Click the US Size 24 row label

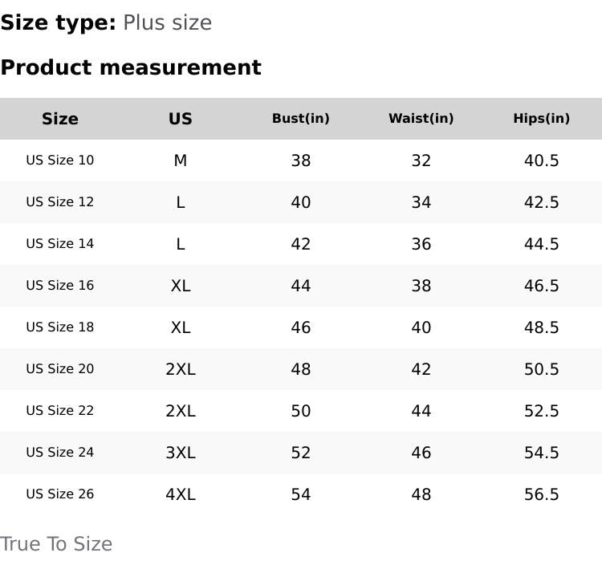60,453
